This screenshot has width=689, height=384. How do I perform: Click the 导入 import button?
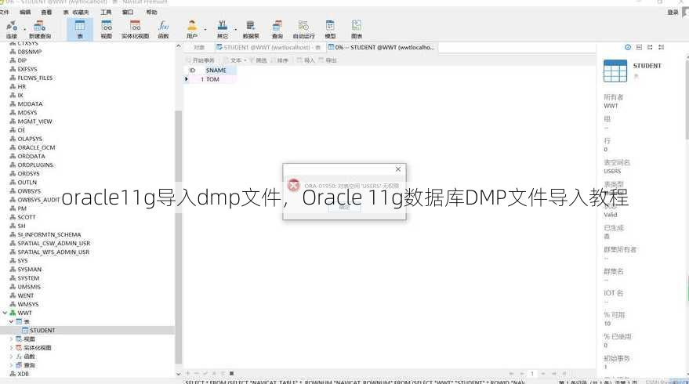(306, 60)
